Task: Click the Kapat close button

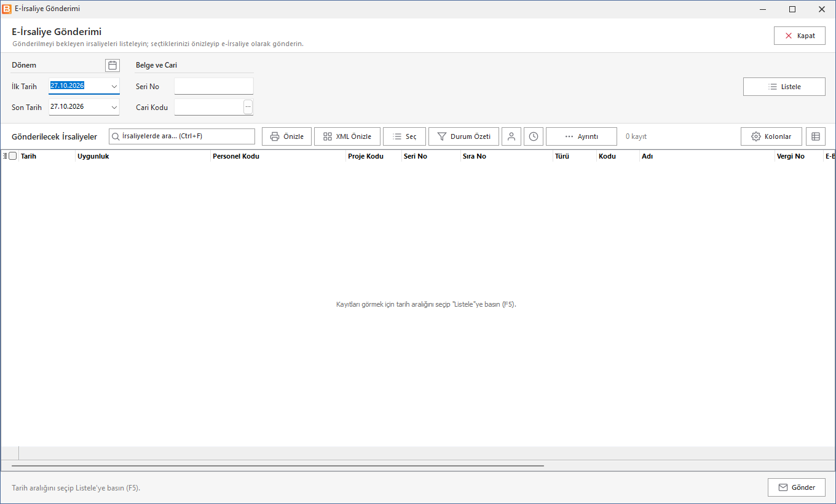Action: [800, 36]
